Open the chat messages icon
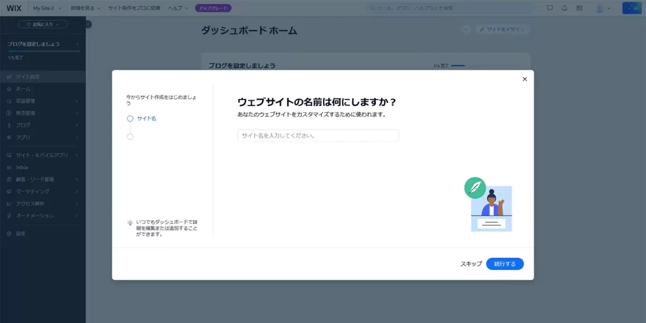This screenshot has width=646, height=323. tap(549, 8)
